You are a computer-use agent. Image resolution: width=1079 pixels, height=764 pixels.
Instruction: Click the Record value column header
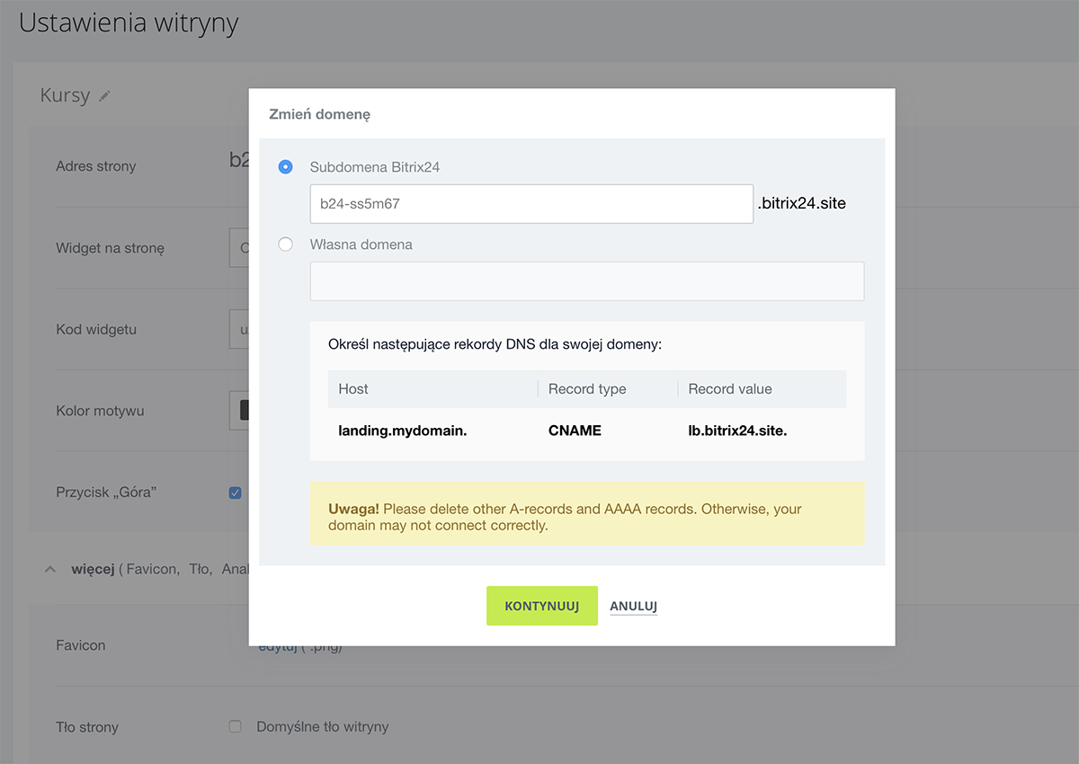click(x=729, y=389)
